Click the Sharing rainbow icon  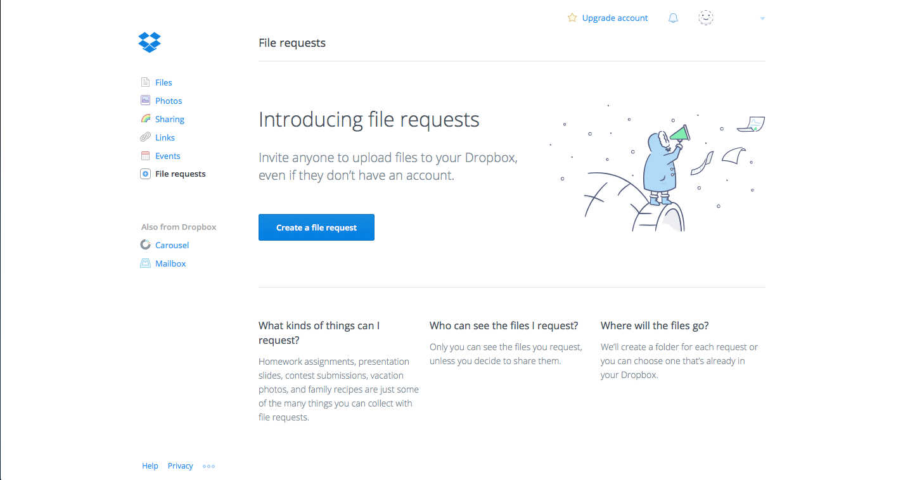pyautogui.click(x=145, y=119)
